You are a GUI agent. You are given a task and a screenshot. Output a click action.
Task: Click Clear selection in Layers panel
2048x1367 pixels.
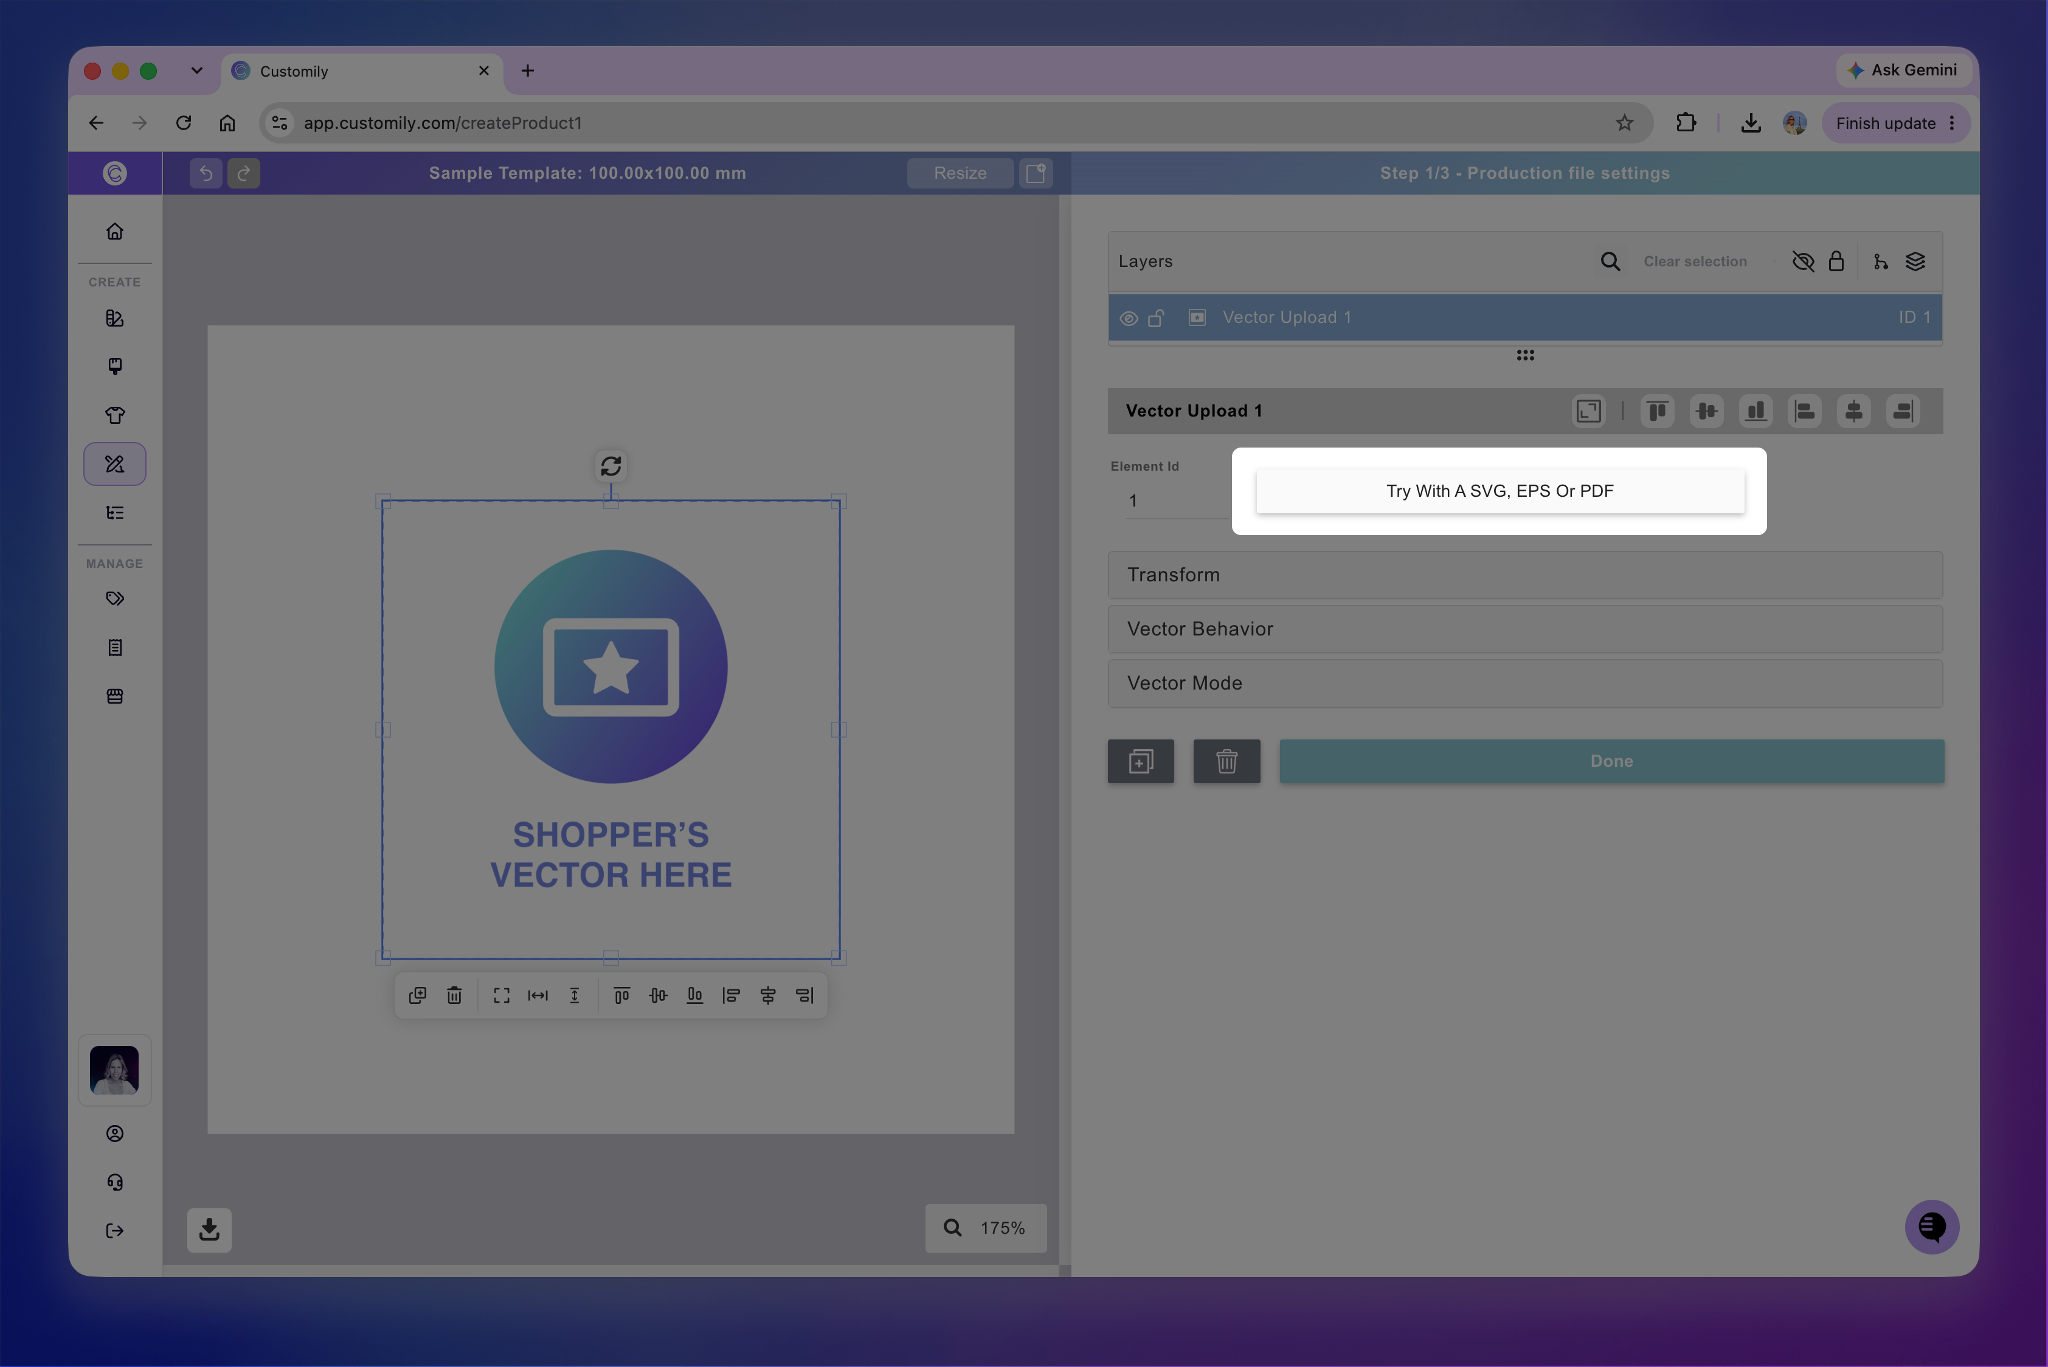click(1695, 261)
